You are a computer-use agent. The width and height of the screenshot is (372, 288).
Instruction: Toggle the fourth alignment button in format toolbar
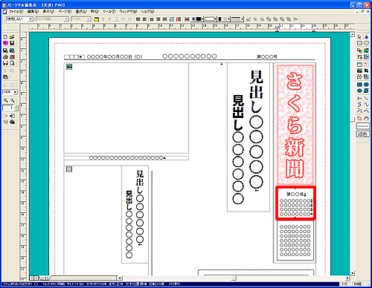(x=158, y=19)
